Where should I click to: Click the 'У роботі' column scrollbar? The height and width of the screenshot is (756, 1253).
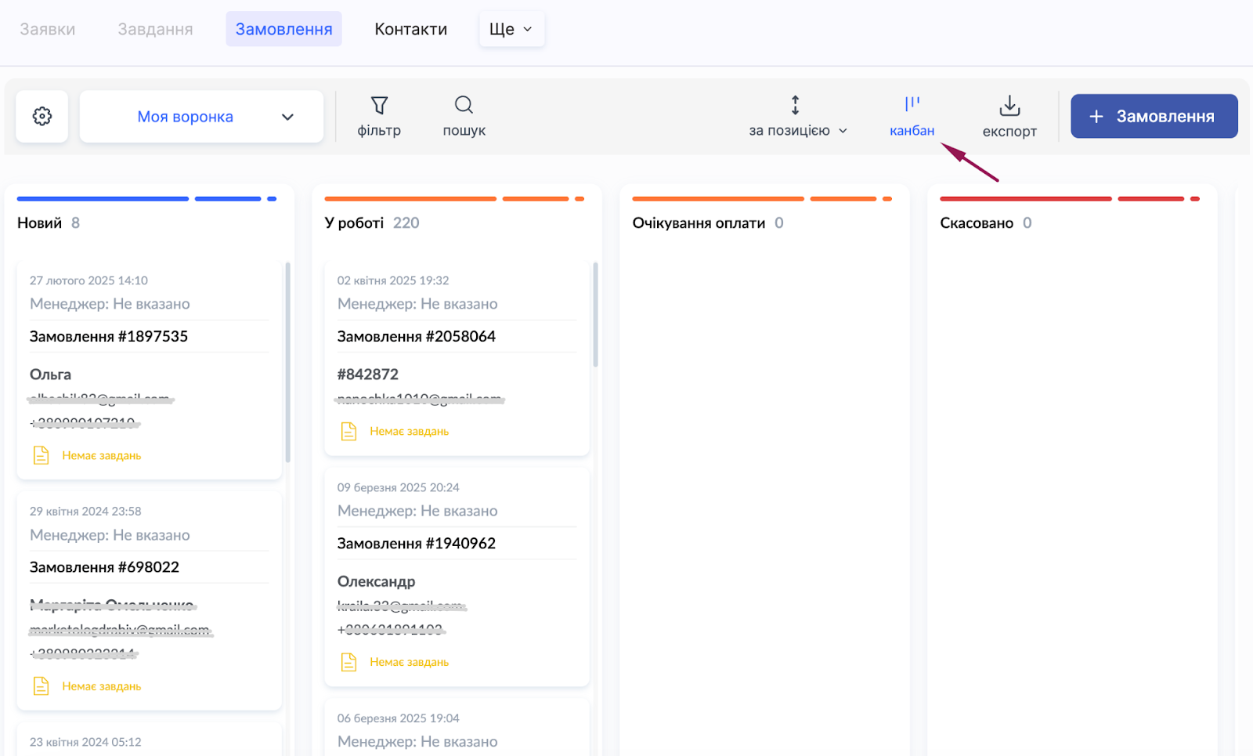click(596, 315)
